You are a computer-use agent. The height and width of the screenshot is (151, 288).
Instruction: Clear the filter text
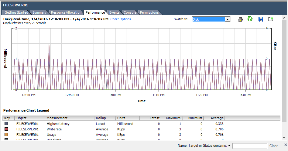273,146
